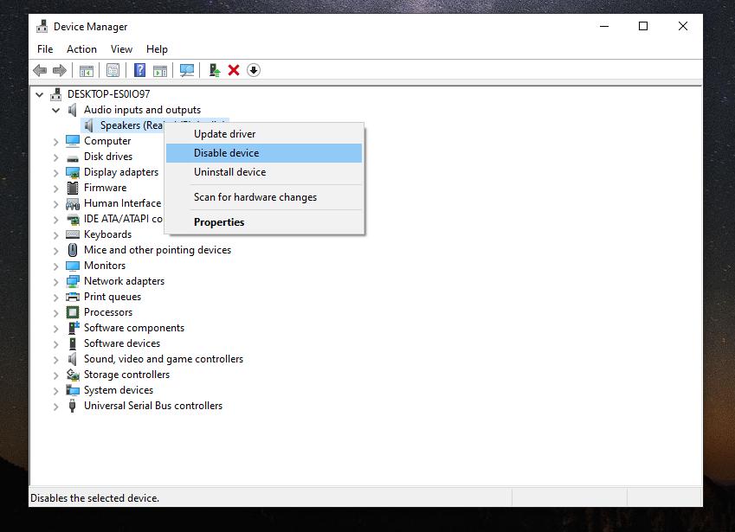Click the Help question mark toolbar icon
Screen dimensions: 735x532
click(139, 70)
